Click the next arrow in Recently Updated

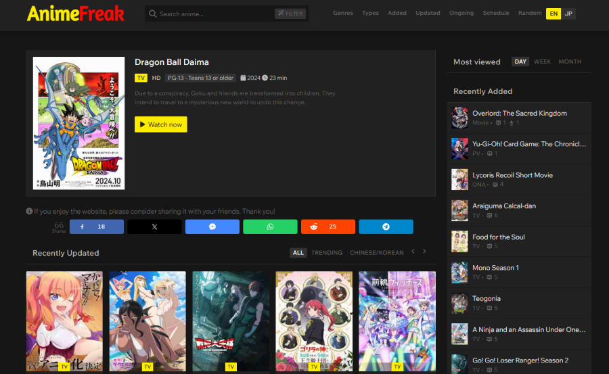(424, 252)
